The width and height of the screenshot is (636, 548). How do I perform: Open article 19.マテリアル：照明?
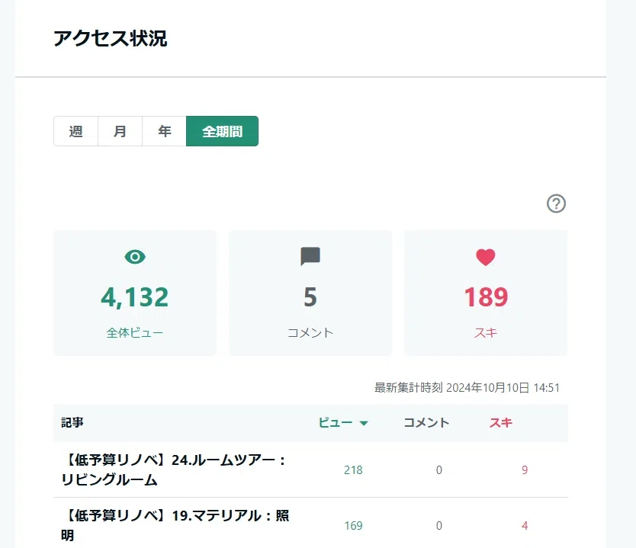coord(175,525)
